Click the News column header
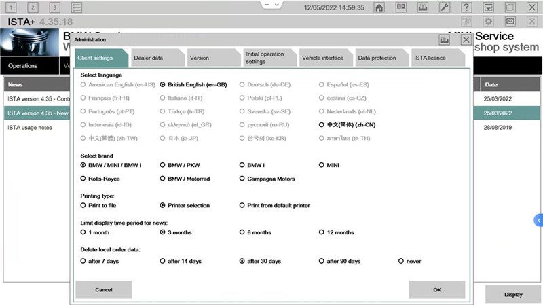543x305 pixels. tap(37, 84)
